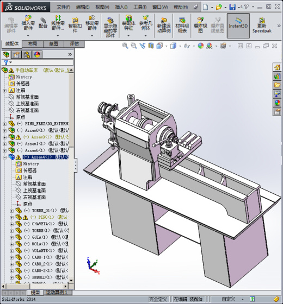
Task: Click Zoom to Fit icon
Action: pos(125,46)
